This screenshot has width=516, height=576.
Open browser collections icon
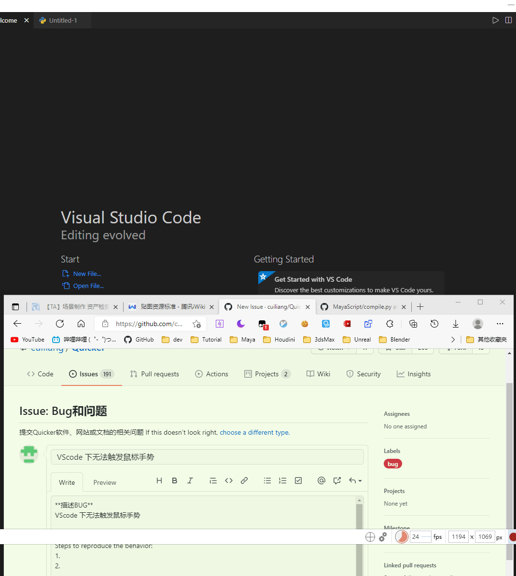pos(413,324)
